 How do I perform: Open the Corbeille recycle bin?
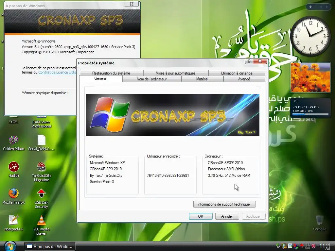tap(319, 223)
